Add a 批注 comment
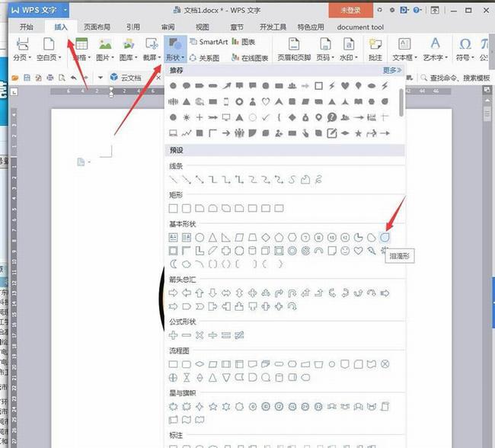Screen dimensions: 495x448 coord(375,49)
